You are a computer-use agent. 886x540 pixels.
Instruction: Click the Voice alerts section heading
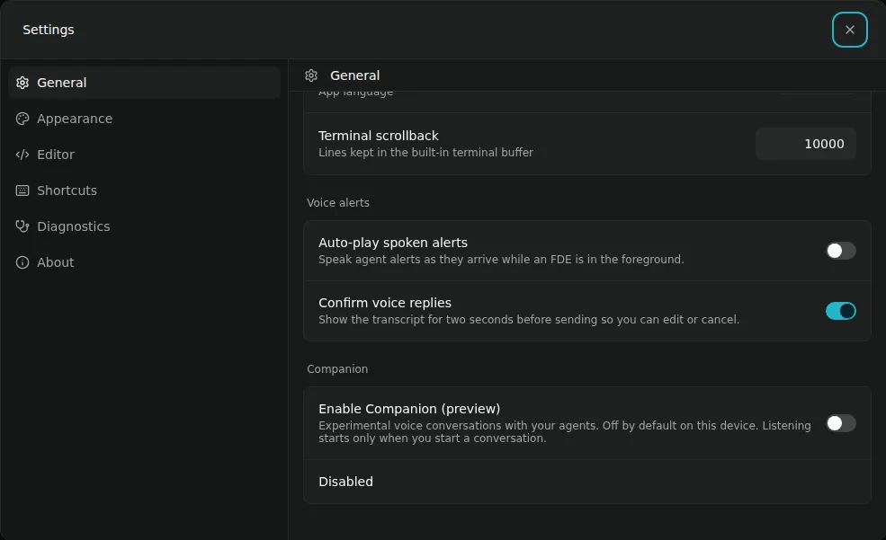338,202
